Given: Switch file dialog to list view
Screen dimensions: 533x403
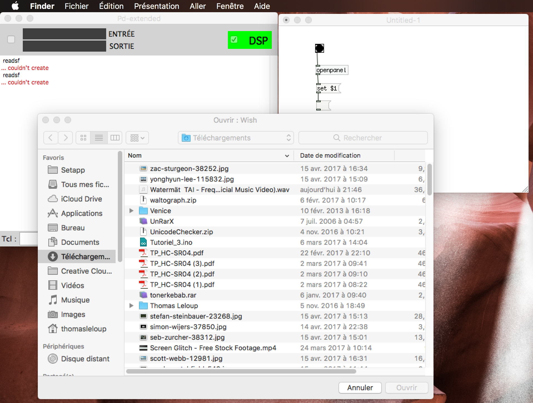Looking at the screenshot, I should [x=99, y=138].
